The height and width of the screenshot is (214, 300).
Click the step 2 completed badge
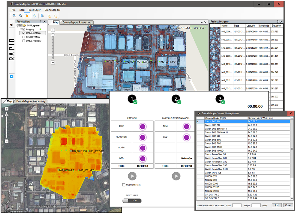176,99
